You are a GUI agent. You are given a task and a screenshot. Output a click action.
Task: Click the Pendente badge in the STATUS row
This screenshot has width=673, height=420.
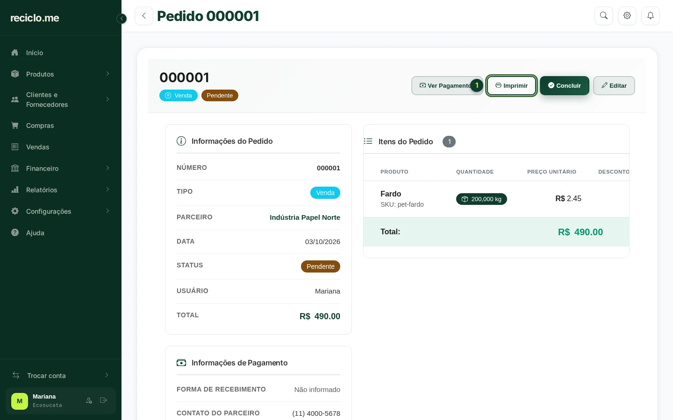[321, 266]
